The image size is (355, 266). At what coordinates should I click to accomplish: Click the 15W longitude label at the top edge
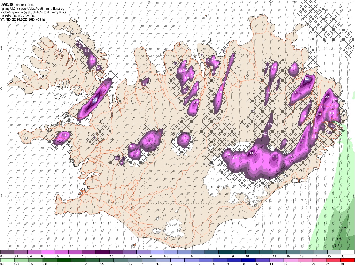pyautogui.click(x=294, y=1)
